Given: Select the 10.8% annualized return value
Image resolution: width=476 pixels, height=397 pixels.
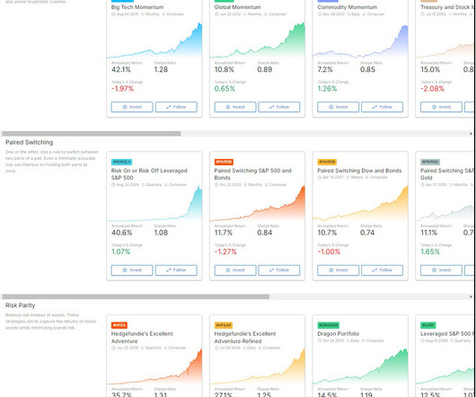Looking at the screenshot, I should 224,69.
